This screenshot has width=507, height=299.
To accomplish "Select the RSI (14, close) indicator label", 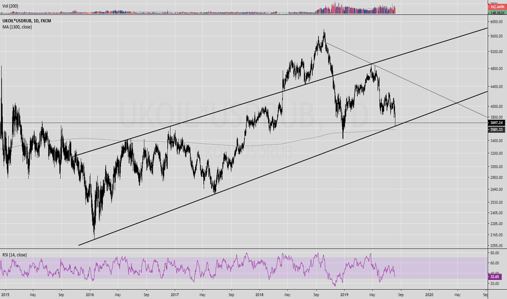I will point(15,255).
